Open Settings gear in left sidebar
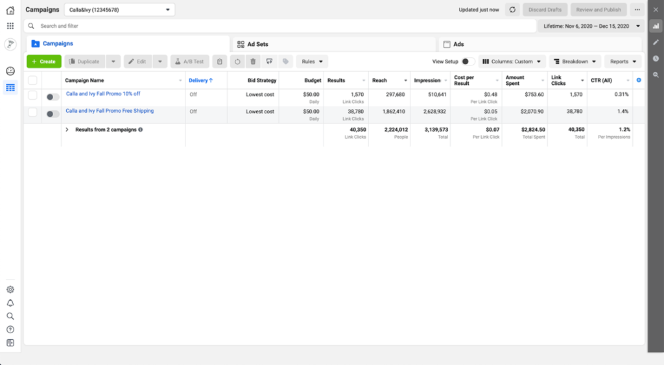The image size is (664, 365). coord(10,290)
